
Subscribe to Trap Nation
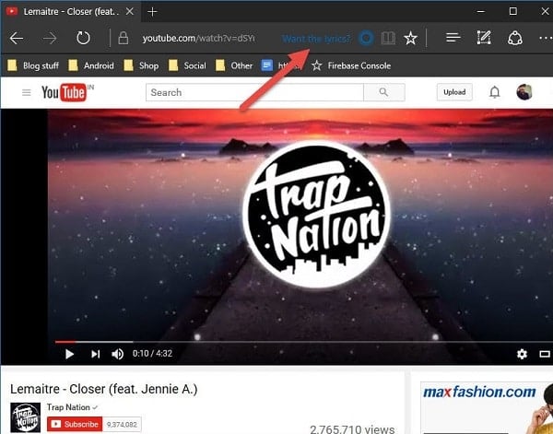coord(75,424)
